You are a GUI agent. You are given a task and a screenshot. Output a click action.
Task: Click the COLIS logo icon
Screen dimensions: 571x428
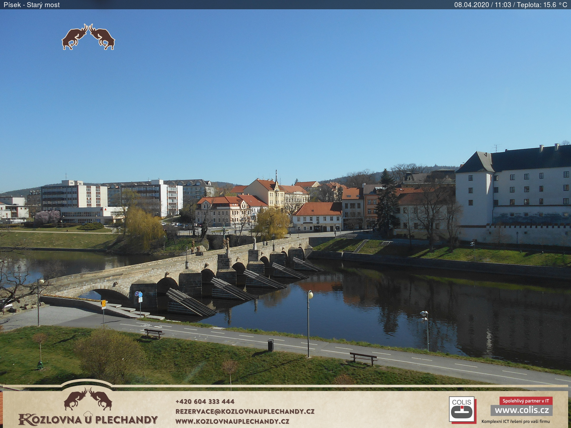click(462, 409)
